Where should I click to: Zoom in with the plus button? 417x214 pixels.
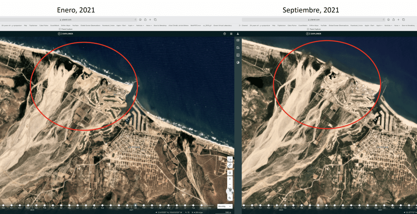click(x=230, y=179)
